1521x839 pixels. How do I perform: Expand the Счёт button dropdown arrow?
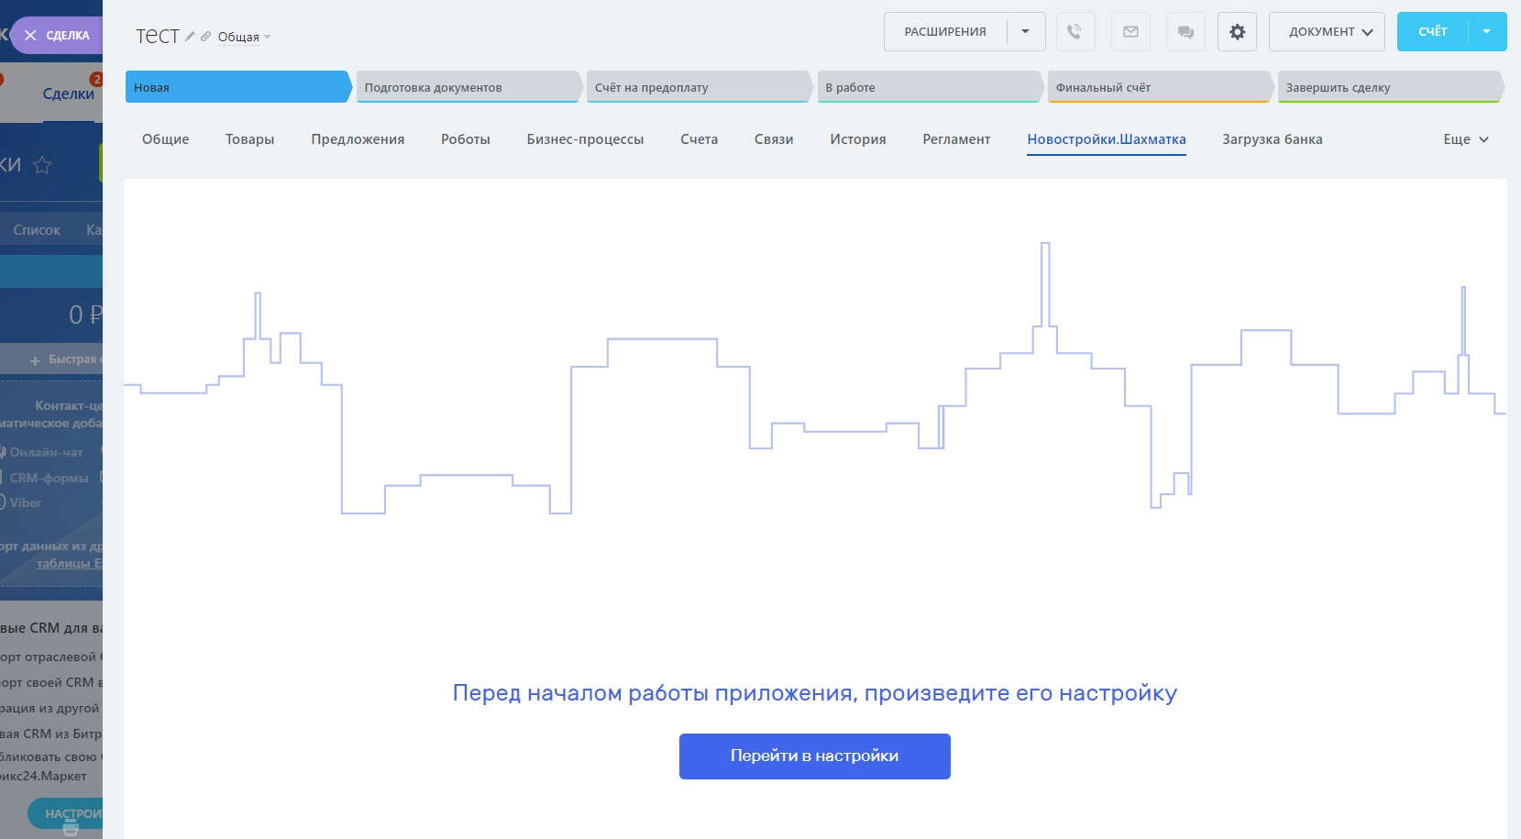(x=1486, y=32)
